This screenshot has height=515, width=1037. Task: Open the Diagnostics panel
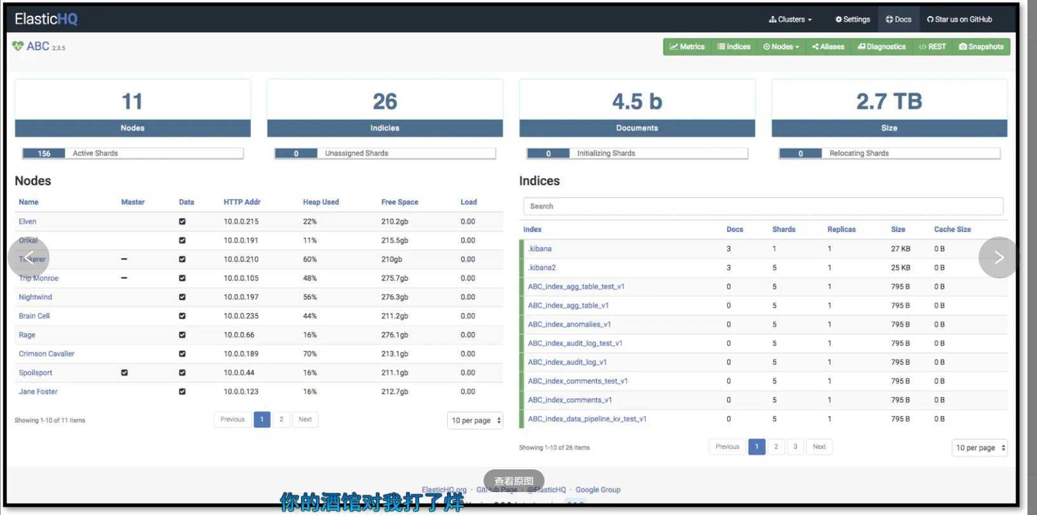coord(881,47)
